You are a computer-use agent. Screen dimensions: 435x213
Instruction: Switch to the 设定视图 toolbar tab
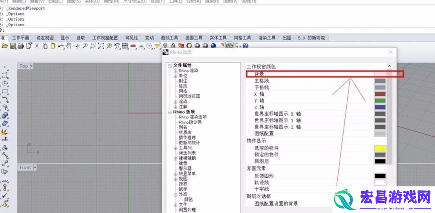[45, 38]
